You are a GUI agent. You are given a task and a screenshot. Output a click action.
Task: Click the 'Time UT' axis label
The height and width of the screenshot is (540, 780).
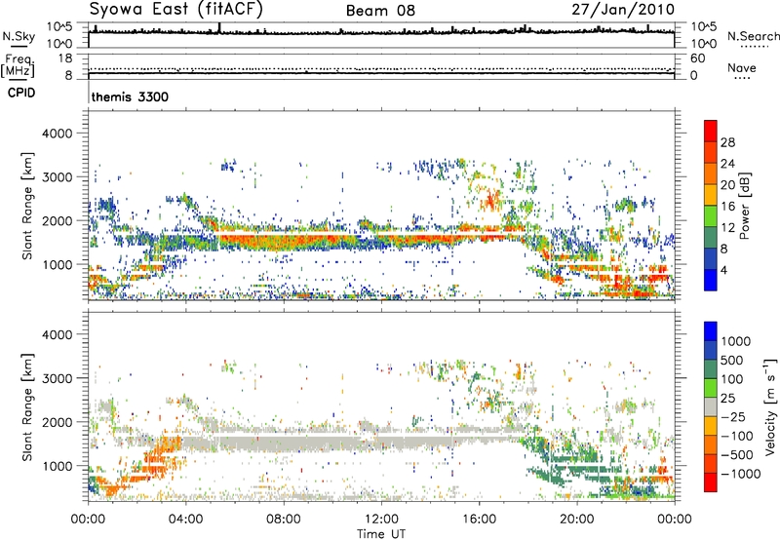381,534
